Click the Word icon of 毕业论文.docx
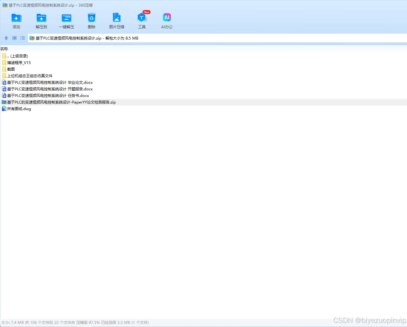 (x=4, y=82)
